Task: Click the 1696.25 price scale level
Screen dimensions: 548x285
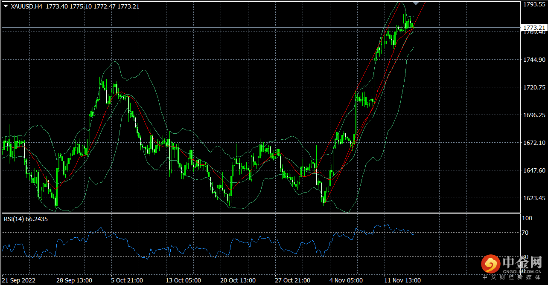Action: pyautogui.click(x=534, y=115)
